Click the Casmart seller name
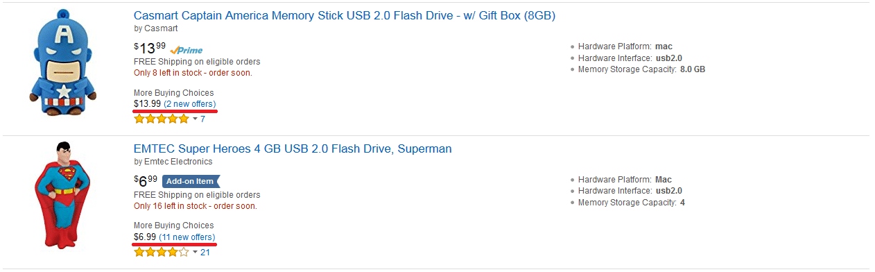This screenshot has height=272, width=875. coord(161,28)
